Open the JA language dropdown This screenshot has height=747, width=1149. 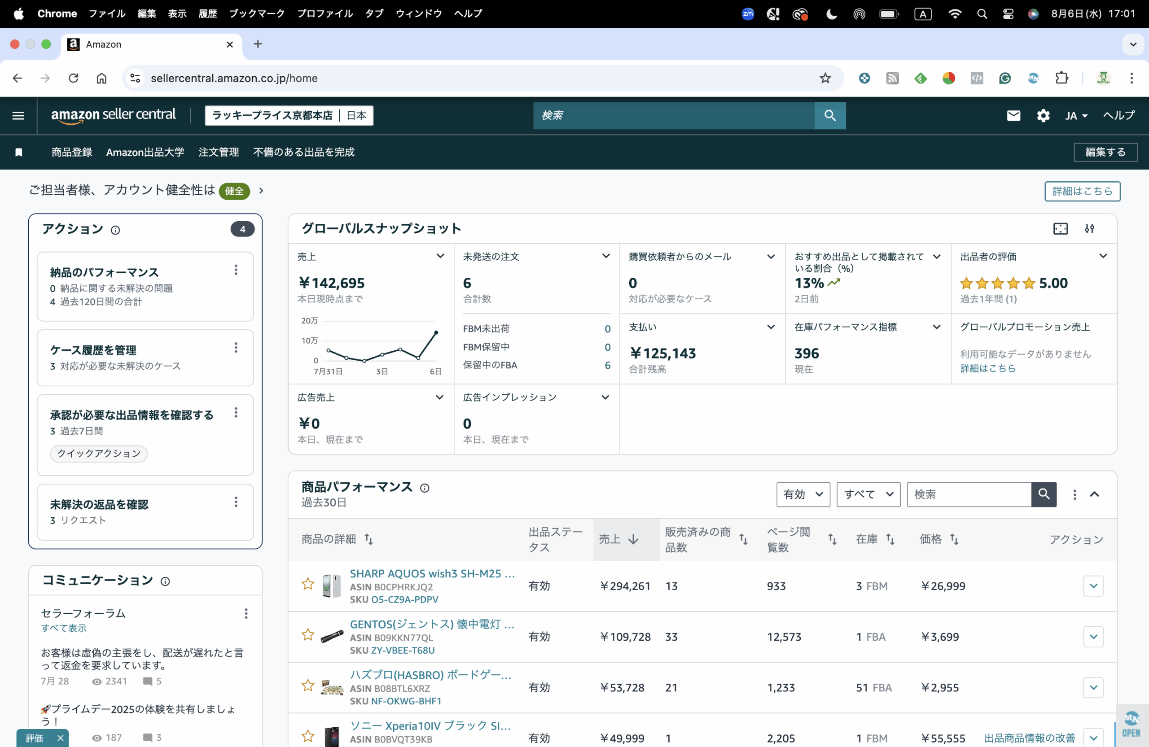(x=1076, y=116)
